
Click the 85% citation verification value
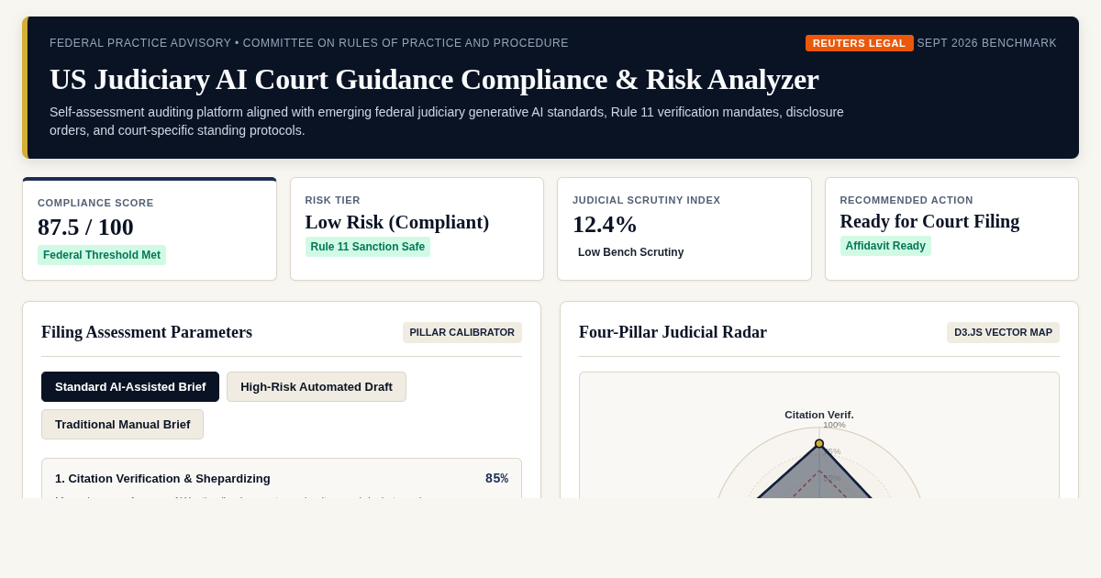click(x=496, y=478)
